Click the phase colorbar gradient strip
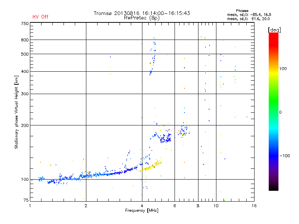299x224 pixels. [274, 112]
